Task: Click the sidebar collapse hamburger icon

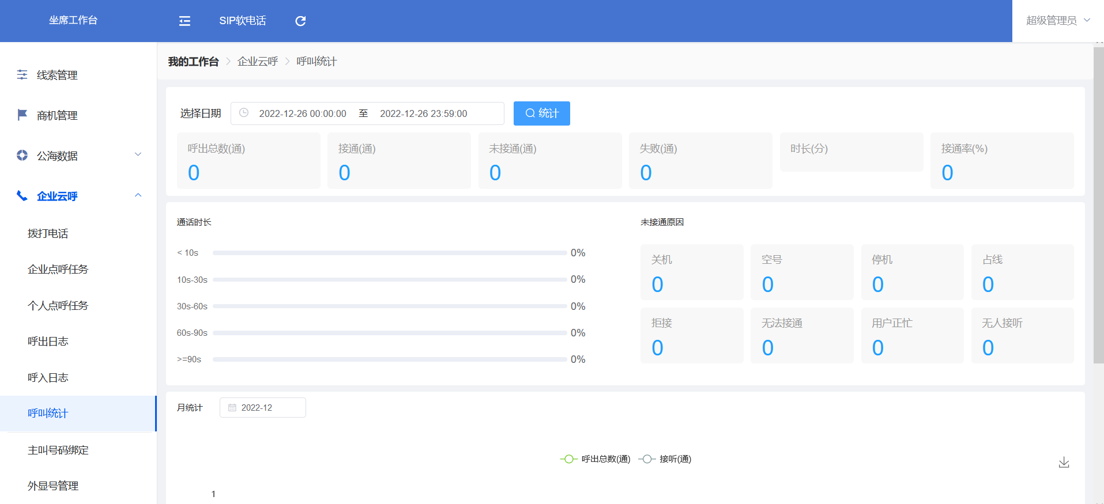Action: (184, 21)
